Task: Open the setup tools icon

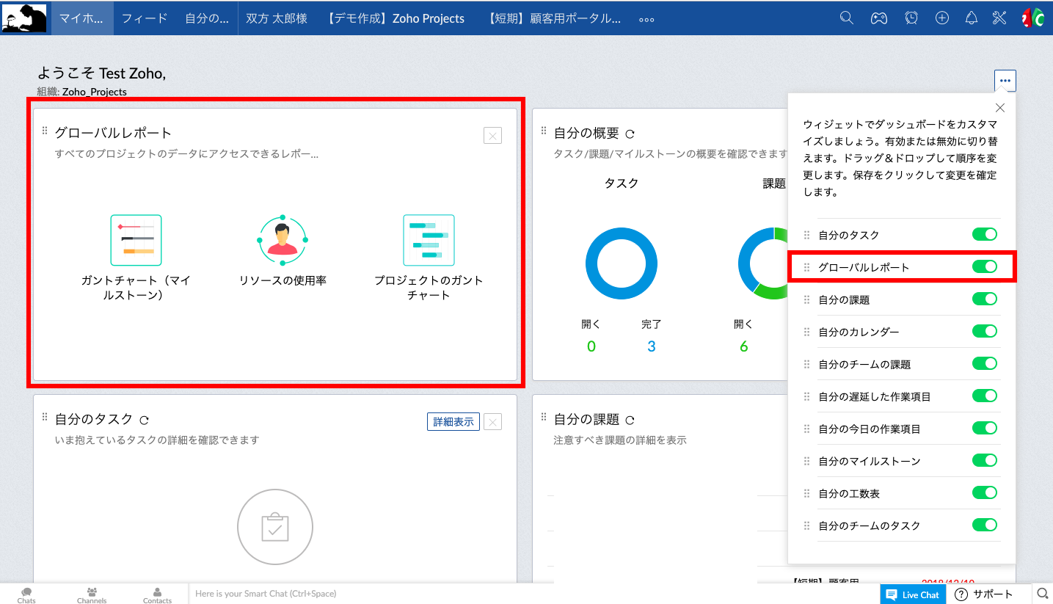Action: point(999,18)
